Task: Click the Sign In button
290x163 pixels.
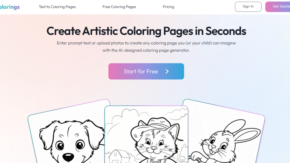Action: tap(248, 7)
